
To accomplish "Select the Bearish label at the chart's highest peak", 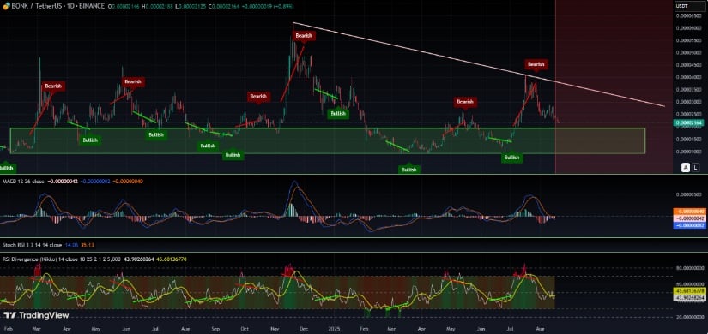I will click(x=304, y=35).
